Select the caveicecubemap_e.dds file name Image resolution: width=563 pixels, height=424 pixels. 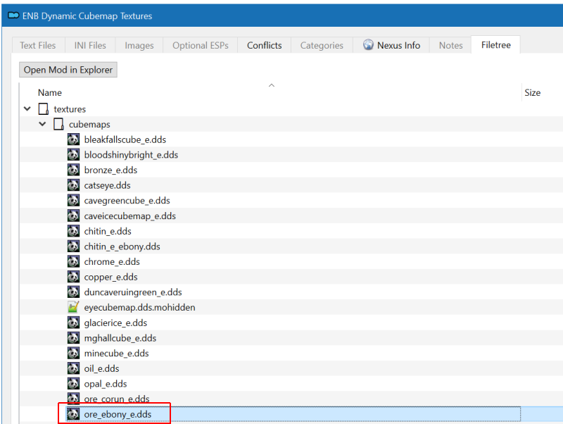coord(130,216)
